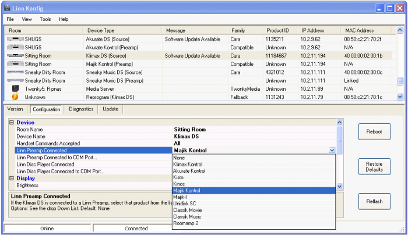Click the Akurate Kontrol preamp icon for SHUGS

[15, 48]
